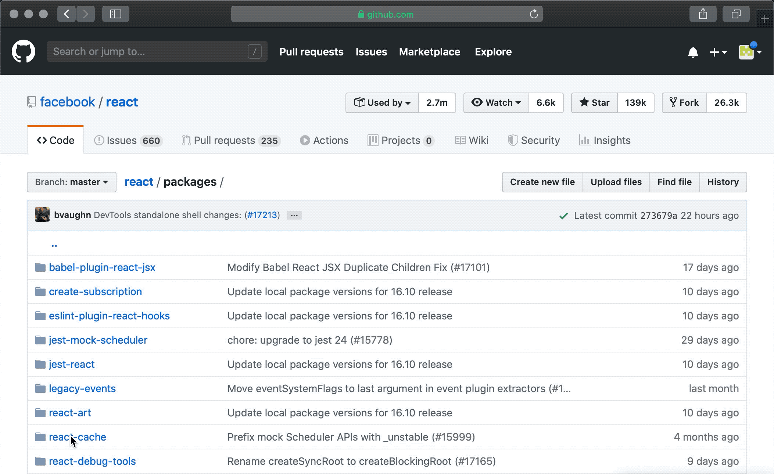Open the react-debug-tools folder link
The image size is (774, 474).
point(92,461)
